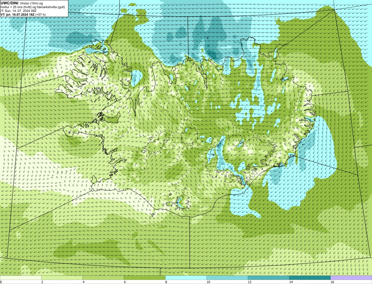This screenshot has height=284, width=372.
Task: Click the 0–2 m/s pale yellow legend swatch
Action: [x=21, y=278]
